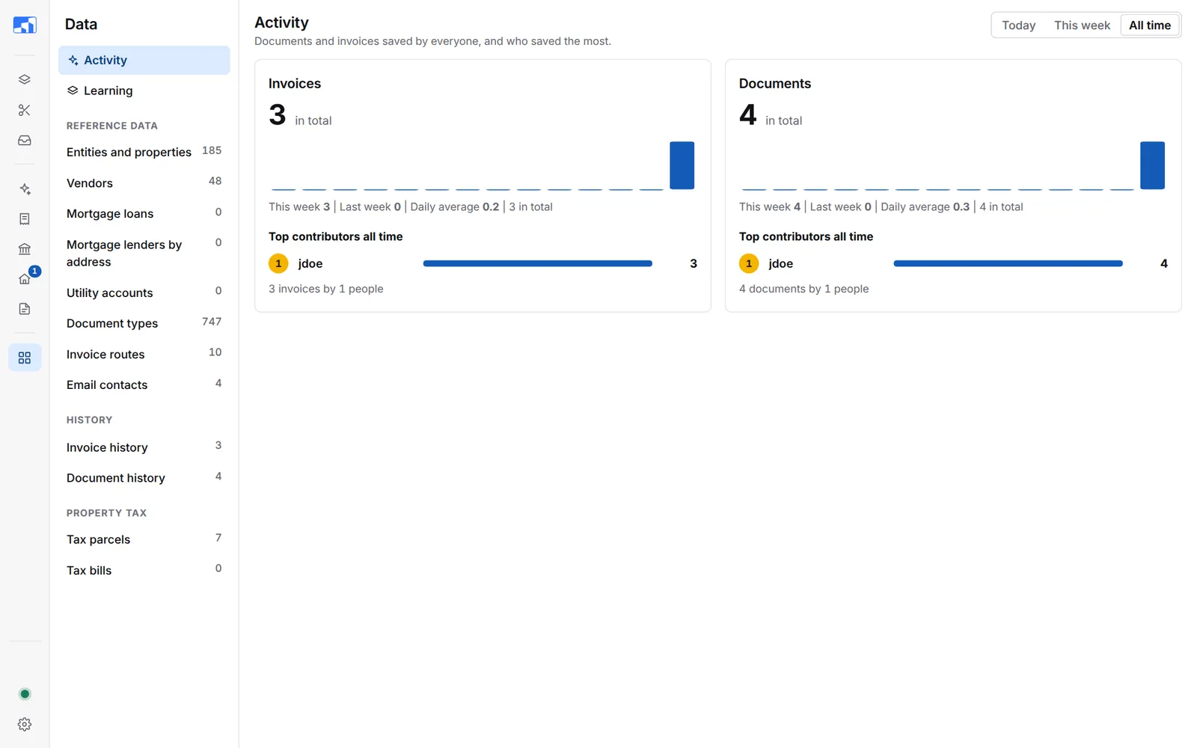
Task: Open the settings gear icon
Action: tap(25, 724)
